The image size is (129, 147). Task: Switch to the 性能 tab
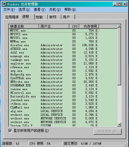click(x=41, y=17)
